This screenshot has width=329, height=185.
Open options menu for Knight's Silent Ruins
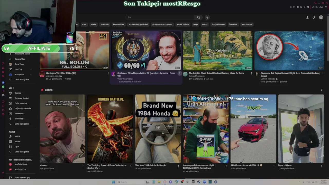[251, 73]
